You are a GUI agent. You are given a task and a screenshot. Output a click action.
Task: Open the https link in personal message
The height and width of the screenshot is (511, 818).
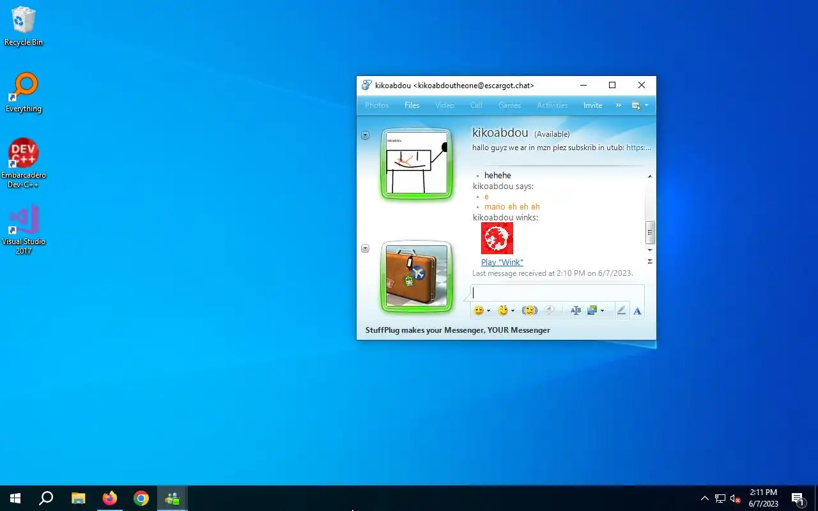[x=638, y=148]
